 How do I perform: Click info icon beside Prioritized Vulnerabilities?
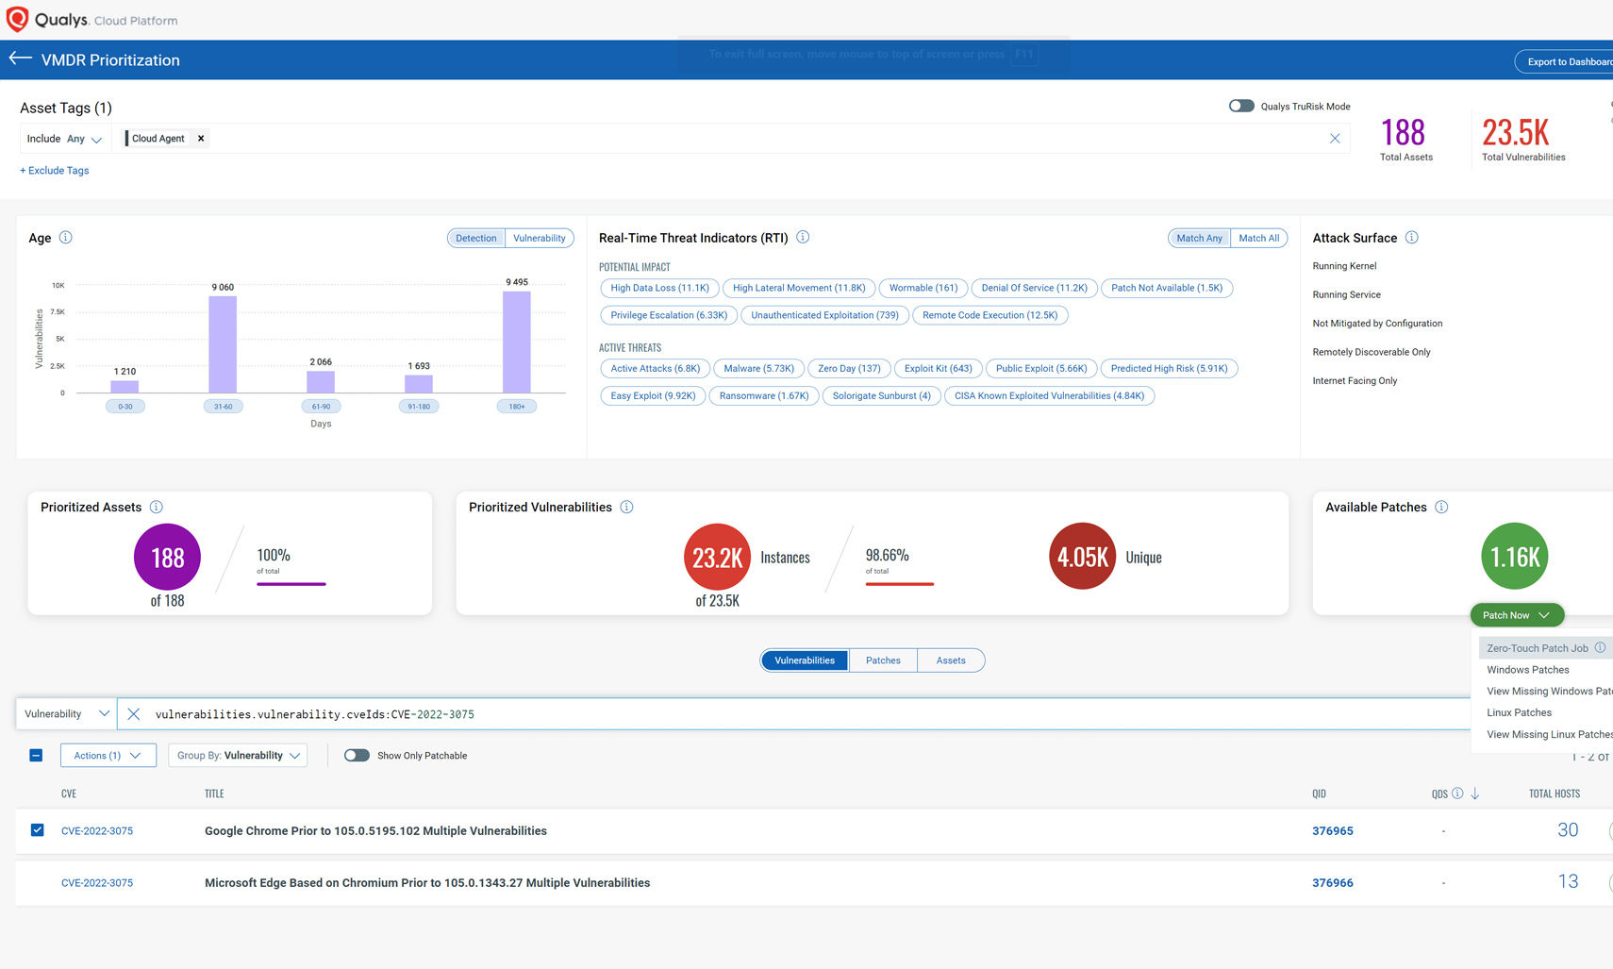click(626, 508)
